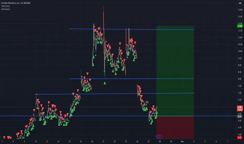Image resolution: width=244 pixels, height=144 pixels.
Task: Select the red 3.57 stop level label
Action: pyautogui.click(x=240, y=137)
